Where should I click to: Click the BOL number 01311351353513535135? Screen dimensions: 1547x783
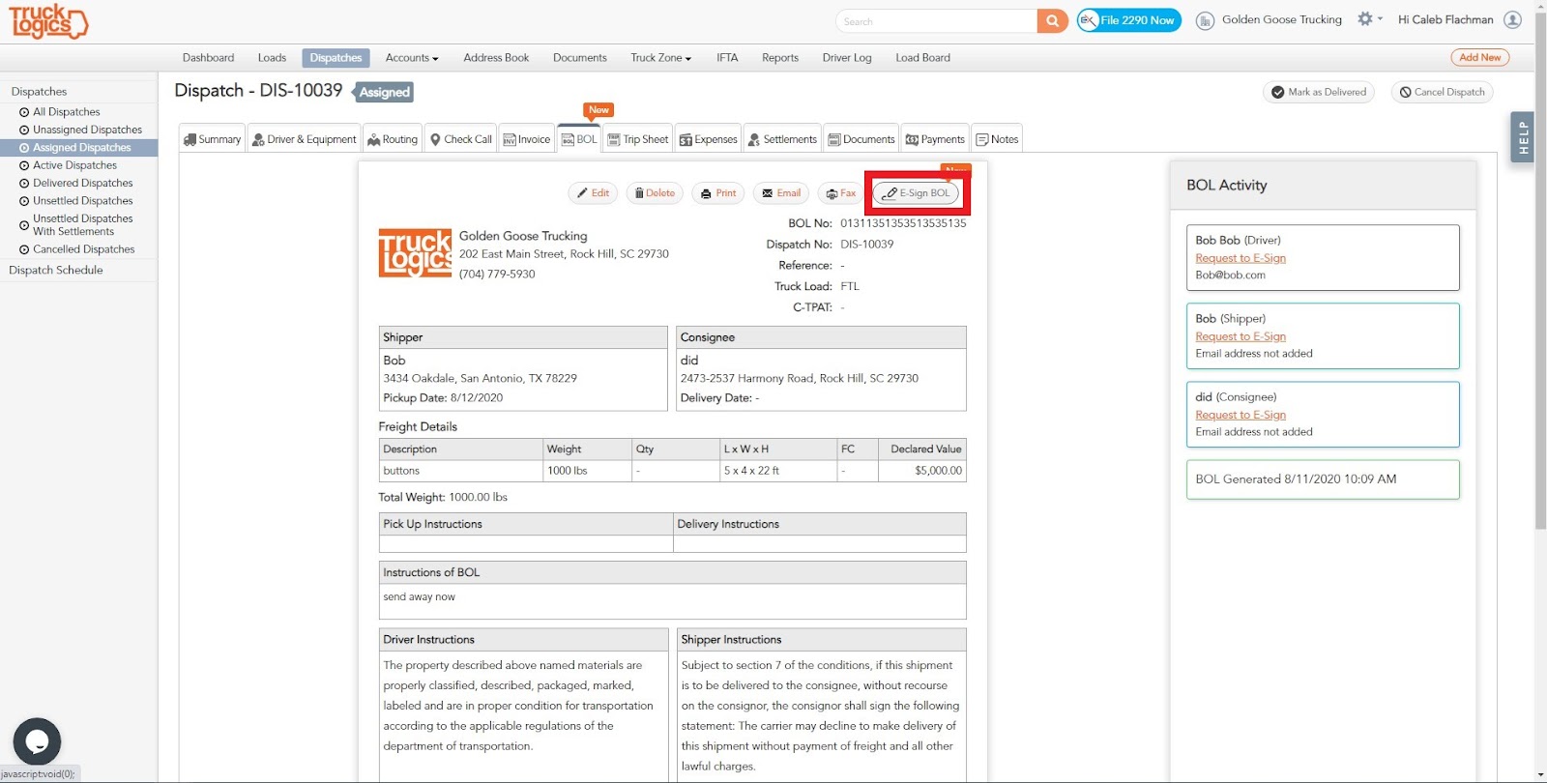tap(903, 223)
